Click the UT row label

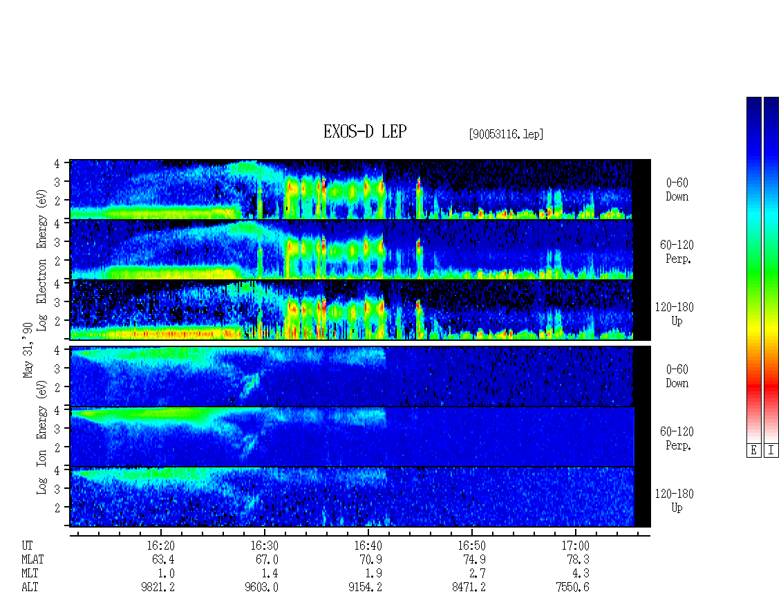coord(28,546)
